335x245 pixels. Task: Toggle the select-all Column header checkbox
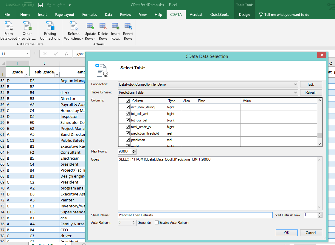[x=128, y=101]
